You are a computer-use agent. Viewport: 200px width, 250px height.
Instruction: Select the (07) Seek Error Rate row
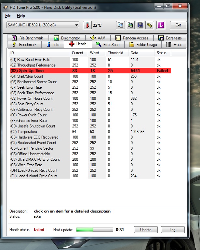[x=90, y=87]
